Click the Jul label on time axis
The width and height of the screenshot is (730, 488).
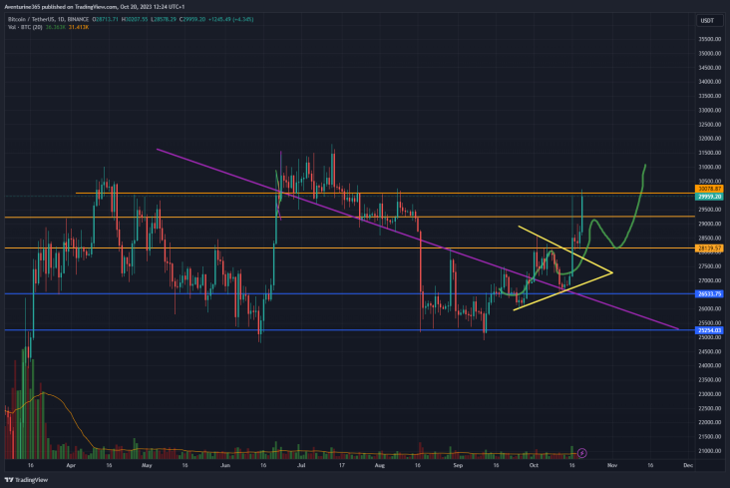click(301, 465)
